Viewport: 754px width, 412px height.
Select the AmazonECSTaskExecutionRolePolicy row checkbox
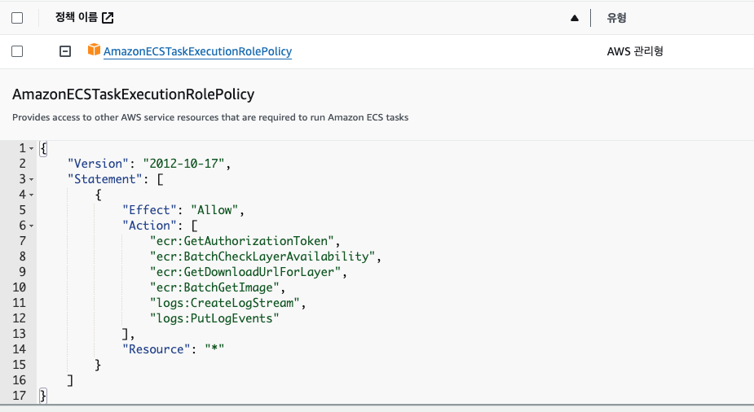[x=17, y=51]
